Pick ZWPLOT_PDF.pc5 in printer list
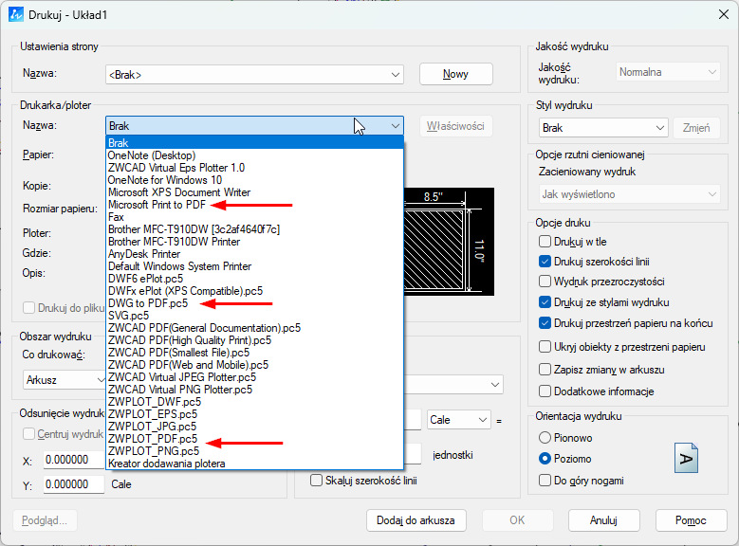Screen dimensions: 739x546 [x=153, y=439]
